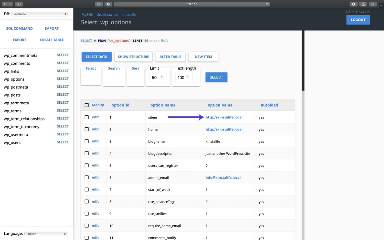
Task: Switch to the SHOW STRUCTURE tab
Action: 133,57
